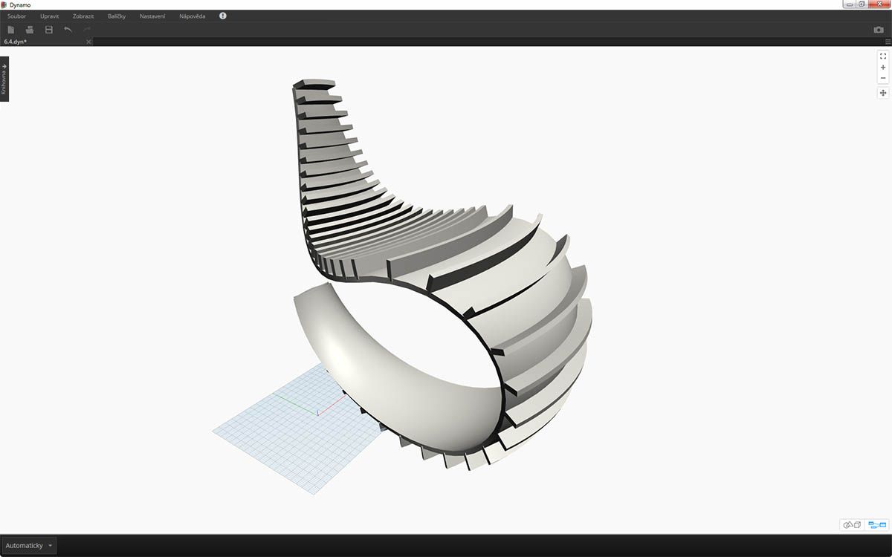Click the redo arrow icon
This screenshot has width=892, height=557.
(x=87, y=30)
